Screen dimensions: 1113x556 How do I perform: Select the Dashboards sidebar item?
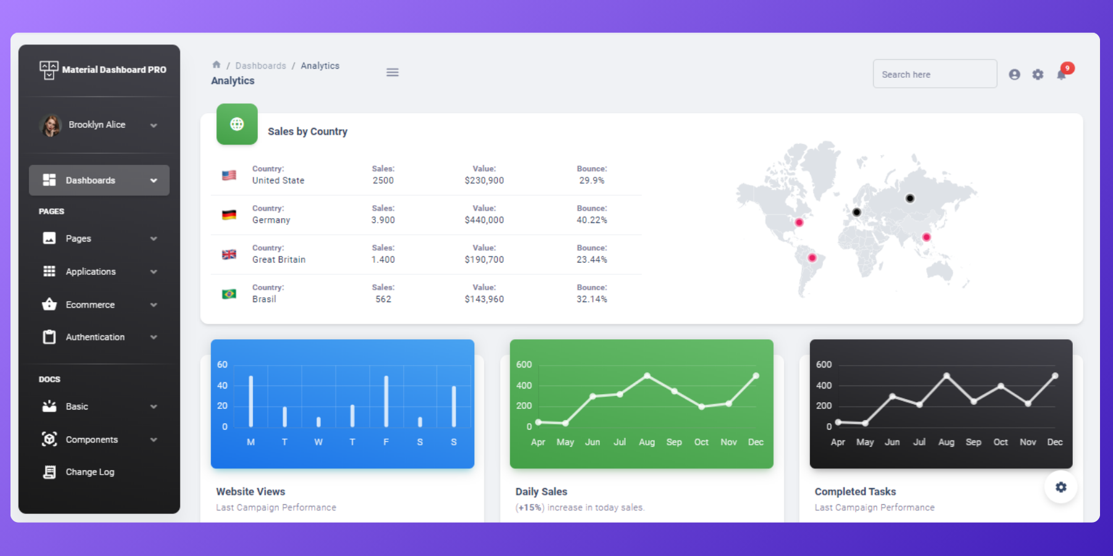pos(99,180)
